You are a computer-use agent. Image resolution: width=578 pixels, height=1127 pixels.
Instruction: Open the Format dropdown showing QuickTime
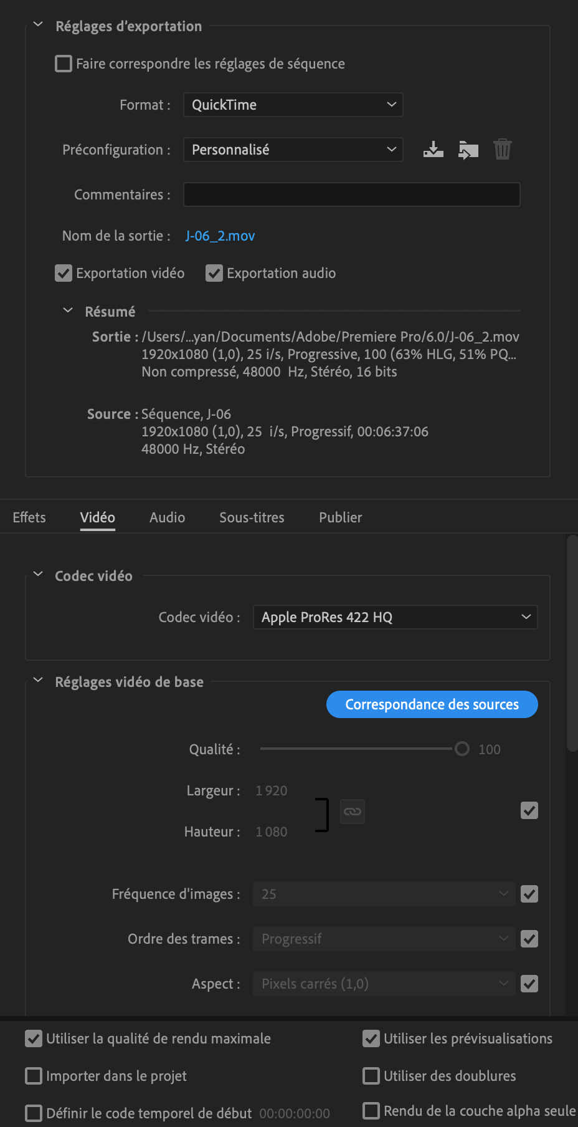click(293, 105)
